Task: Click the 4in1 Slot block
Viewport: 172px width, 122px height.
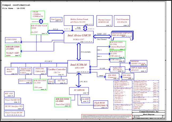Action: [x=61, y=82]
